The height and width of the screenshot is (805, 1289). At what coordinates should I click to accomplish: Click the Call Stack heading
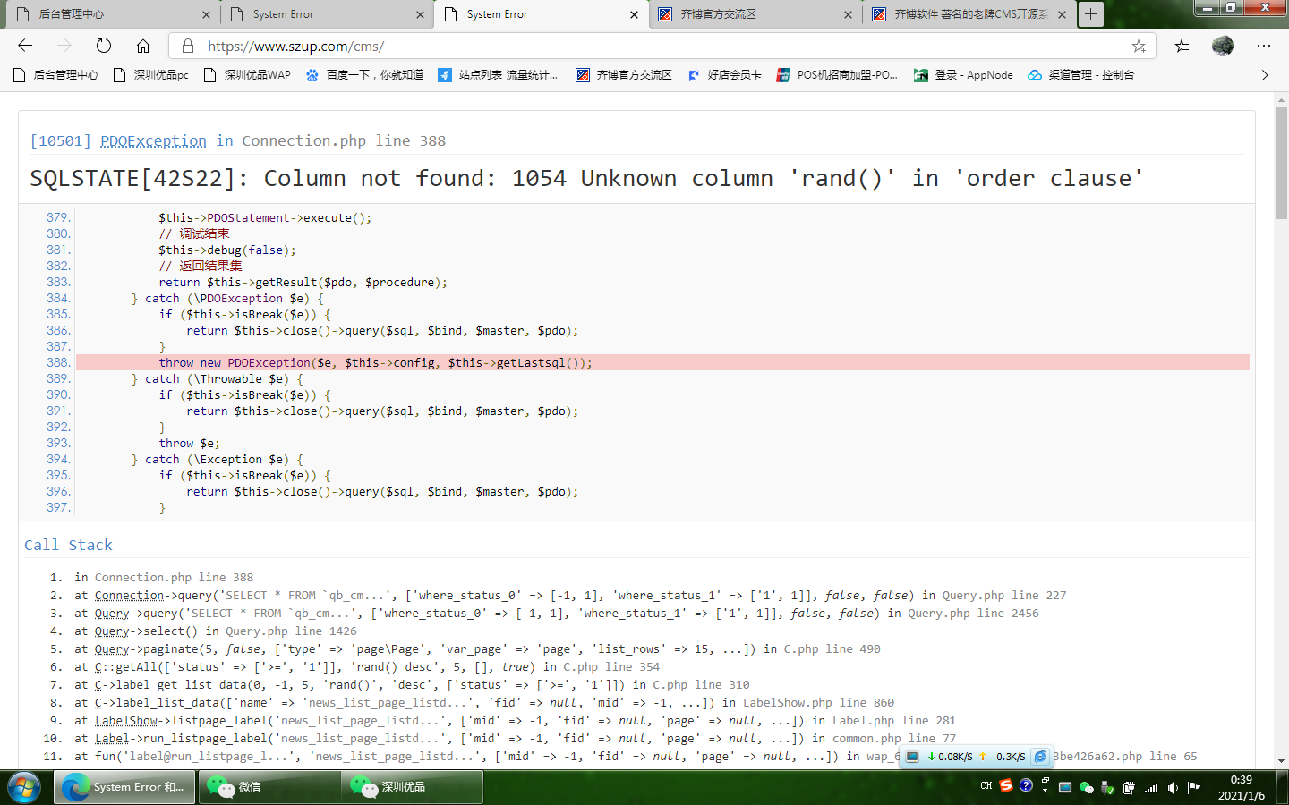[68, 545]
